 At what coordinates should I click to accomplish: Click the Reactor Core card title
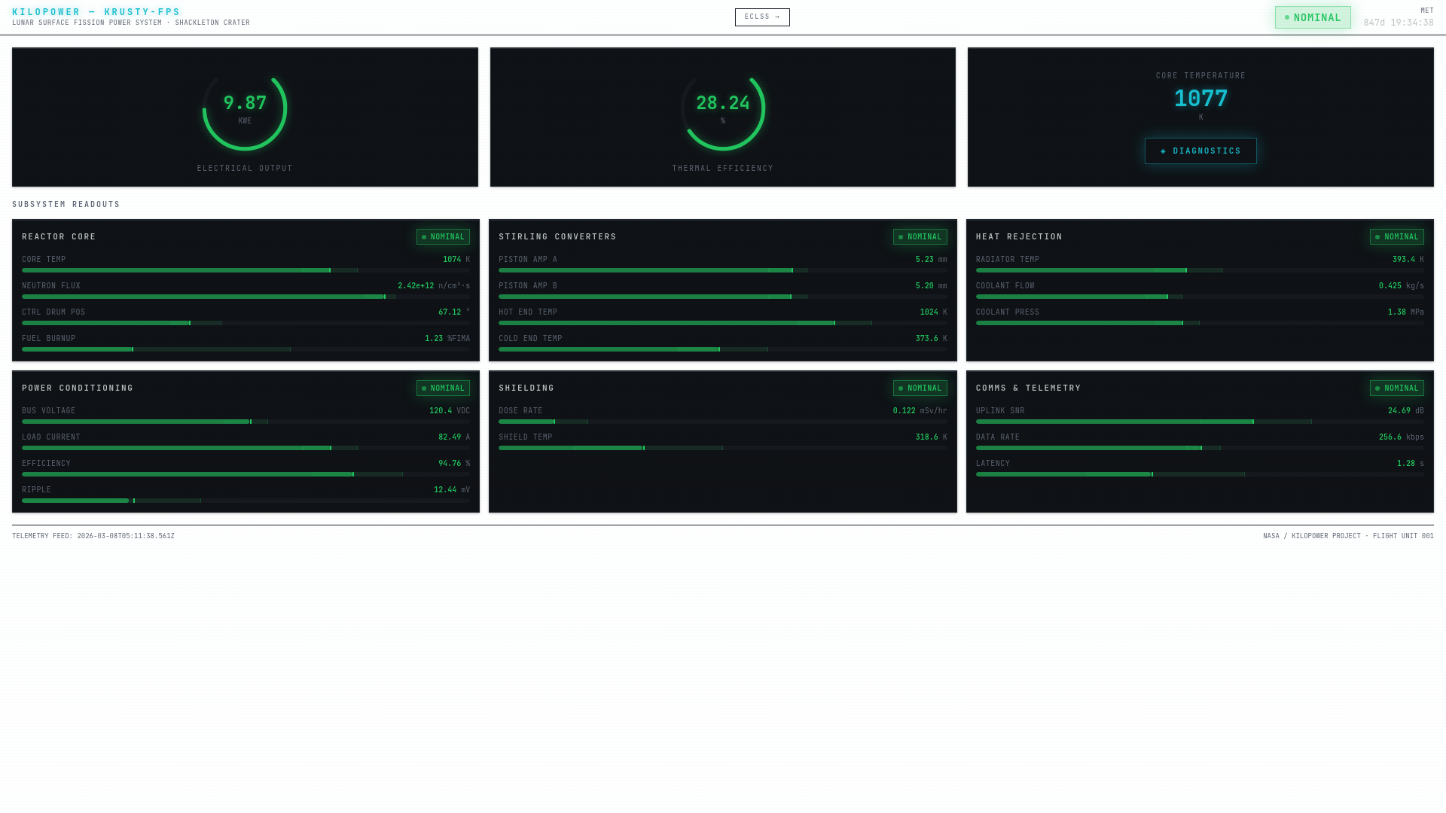click(x=59, y=237)
